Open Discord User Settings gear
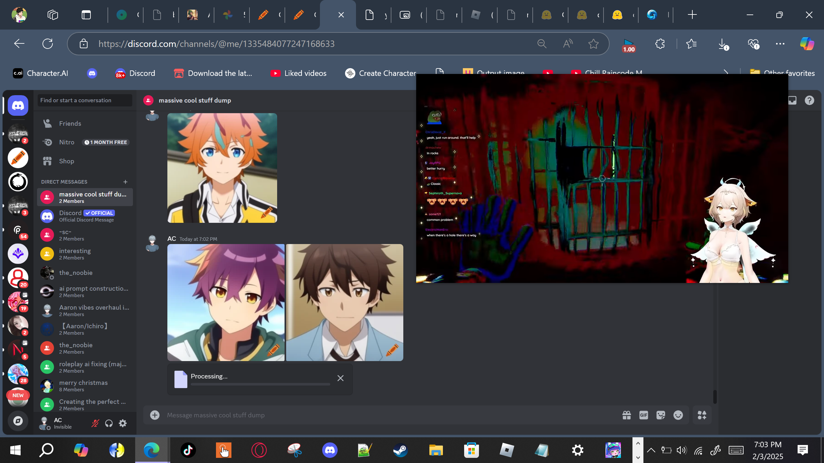Image resolution: width=824 pixels, height=463 pixels. pos(123,423)
